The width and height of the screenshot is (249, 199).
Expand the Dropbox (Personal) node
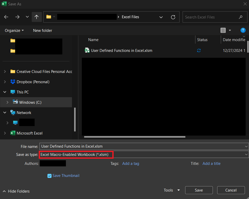[5, 82]
